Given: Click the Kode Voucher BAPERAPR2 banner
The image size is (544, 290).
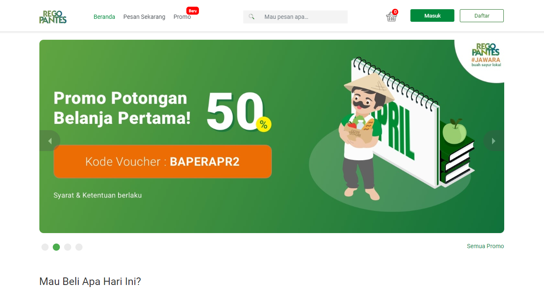Looking at the screenshot, I should click(x=162, y=162).
